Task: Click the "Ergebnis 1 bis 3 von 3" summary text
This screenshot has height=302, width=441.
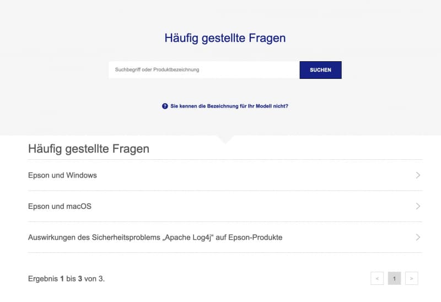Action: 66,279
